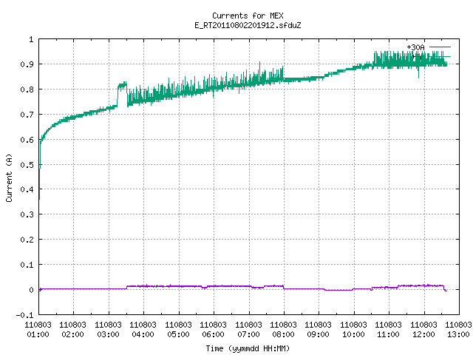Click the y-axis tick label '0.1'
The width and height of the screenshot is (473, 355).
27,265
